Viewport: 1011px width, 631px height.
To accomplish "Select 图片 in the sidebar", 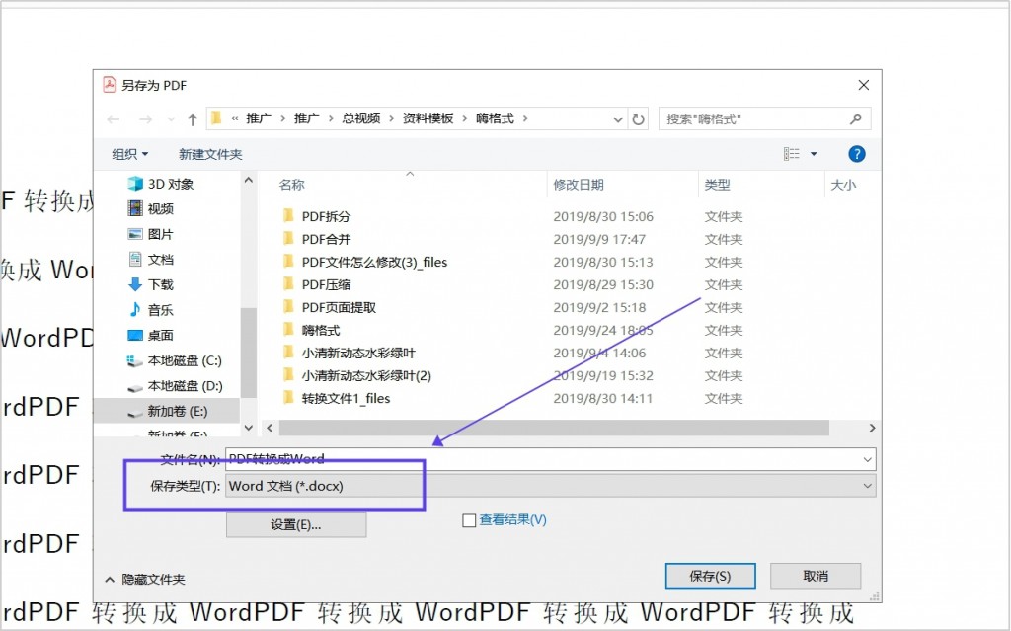I will (x=151, y=234).
